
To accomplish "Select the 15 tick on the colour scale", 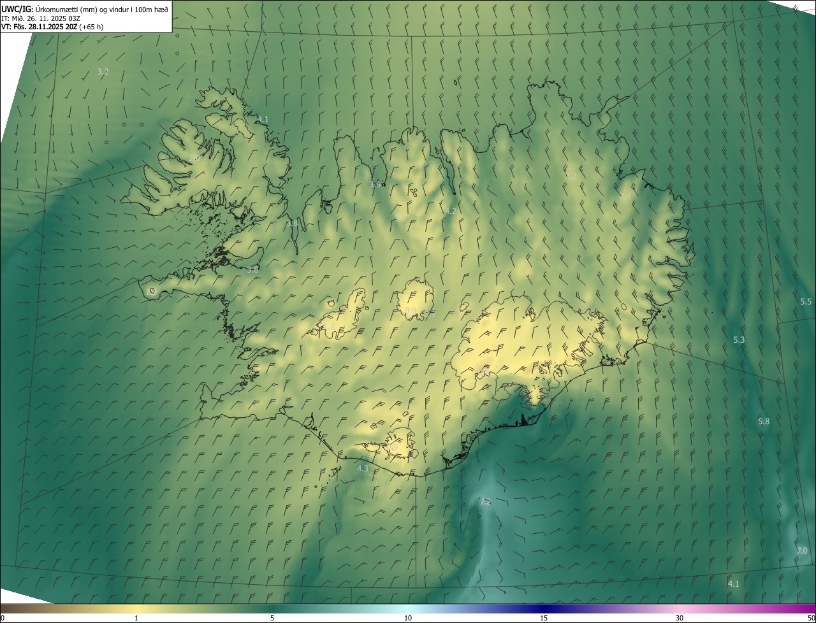I will pyautogui.click(x=544, y=618).
